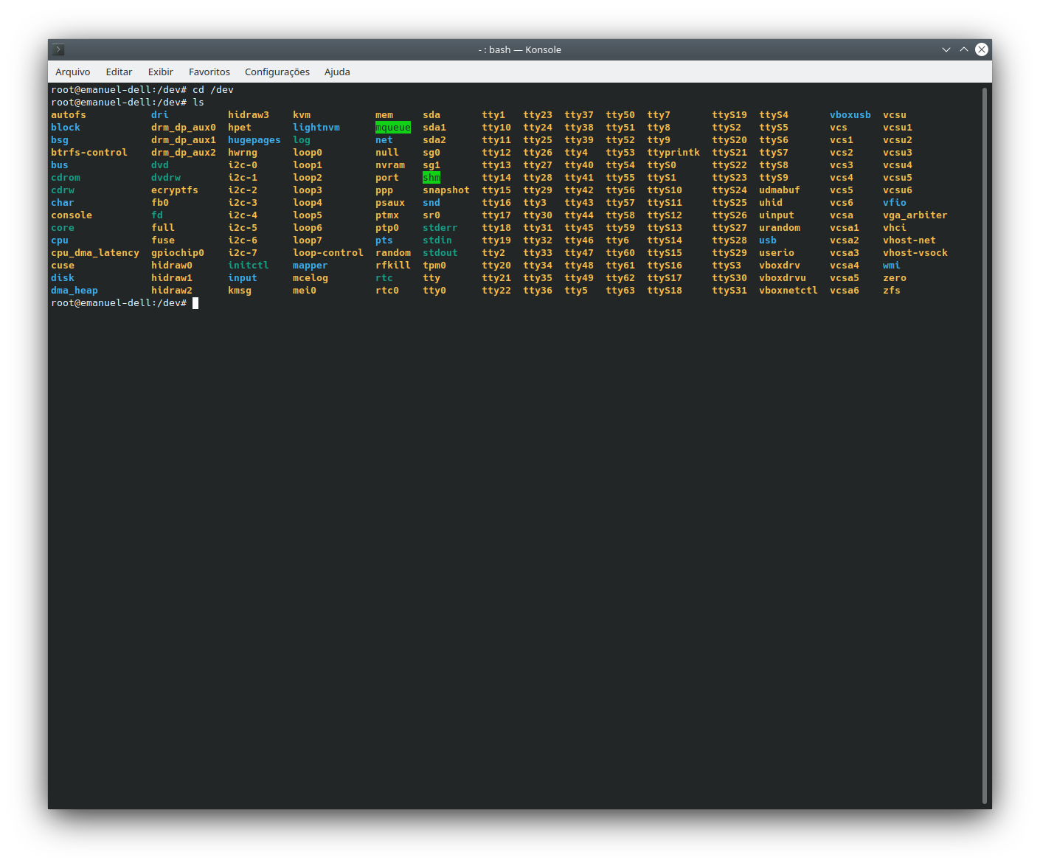Select the btrfs-control entry
Screen dimensions: 1040x866
point(89,153)
